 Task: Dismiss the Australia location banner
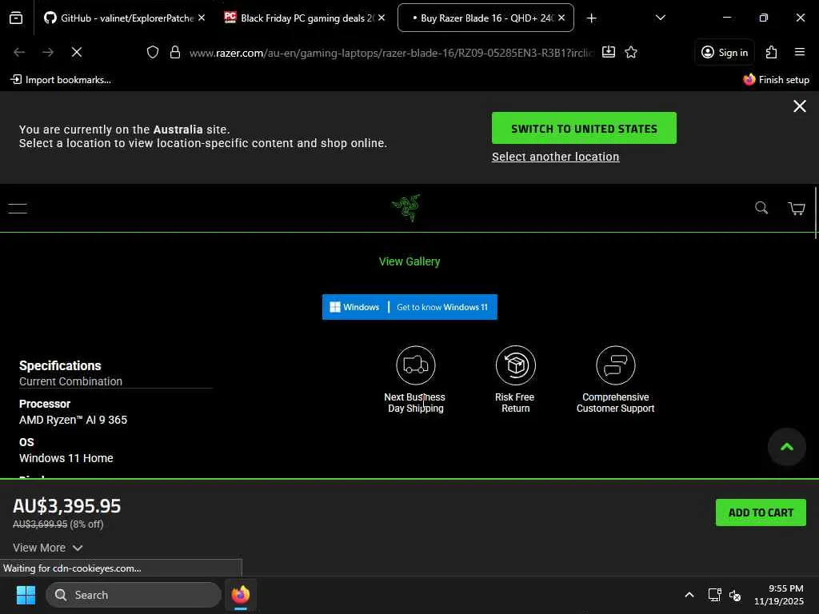[x=800, y=106]
